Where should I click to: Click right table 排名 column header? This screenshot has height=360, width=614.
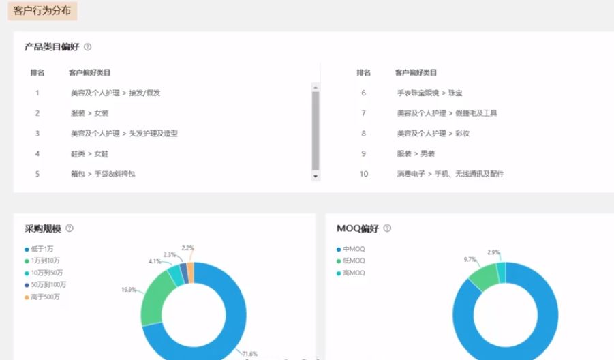point(364,73)
